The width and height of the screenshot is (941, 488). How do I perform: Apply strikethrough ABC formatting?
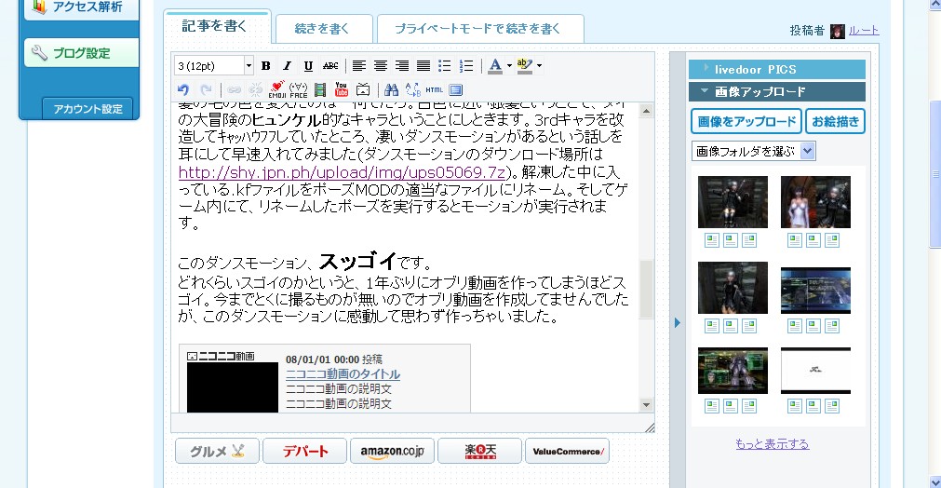(330, 65)
